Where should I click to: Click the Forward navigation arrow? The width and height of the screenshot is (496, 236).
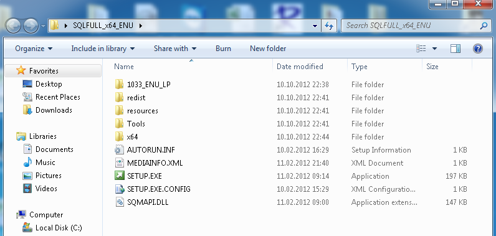coord(31,26)
